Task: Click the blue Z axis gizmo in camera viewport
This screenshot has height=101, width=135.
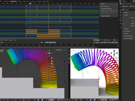Action: pyautogui.click(x=114, y=50)
